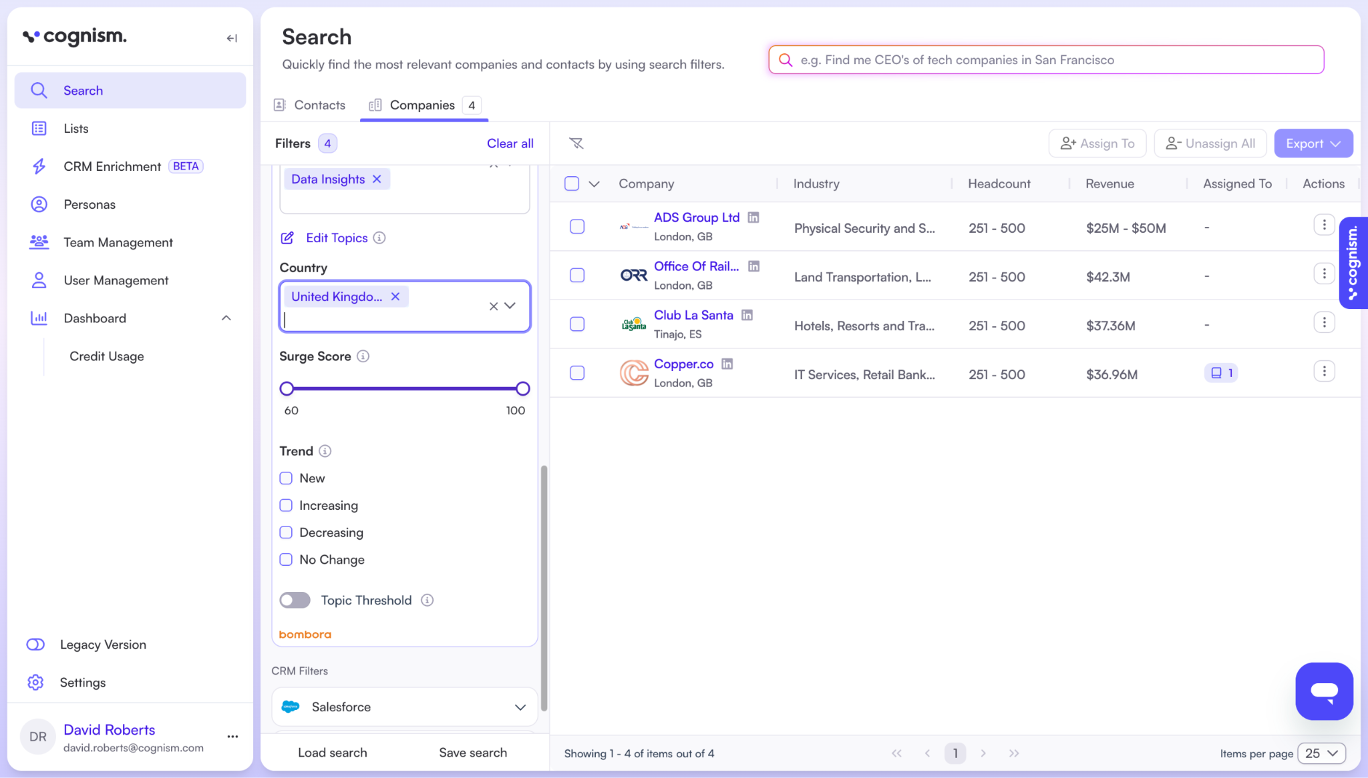Open the Export dropdown

click(1313, 143)
